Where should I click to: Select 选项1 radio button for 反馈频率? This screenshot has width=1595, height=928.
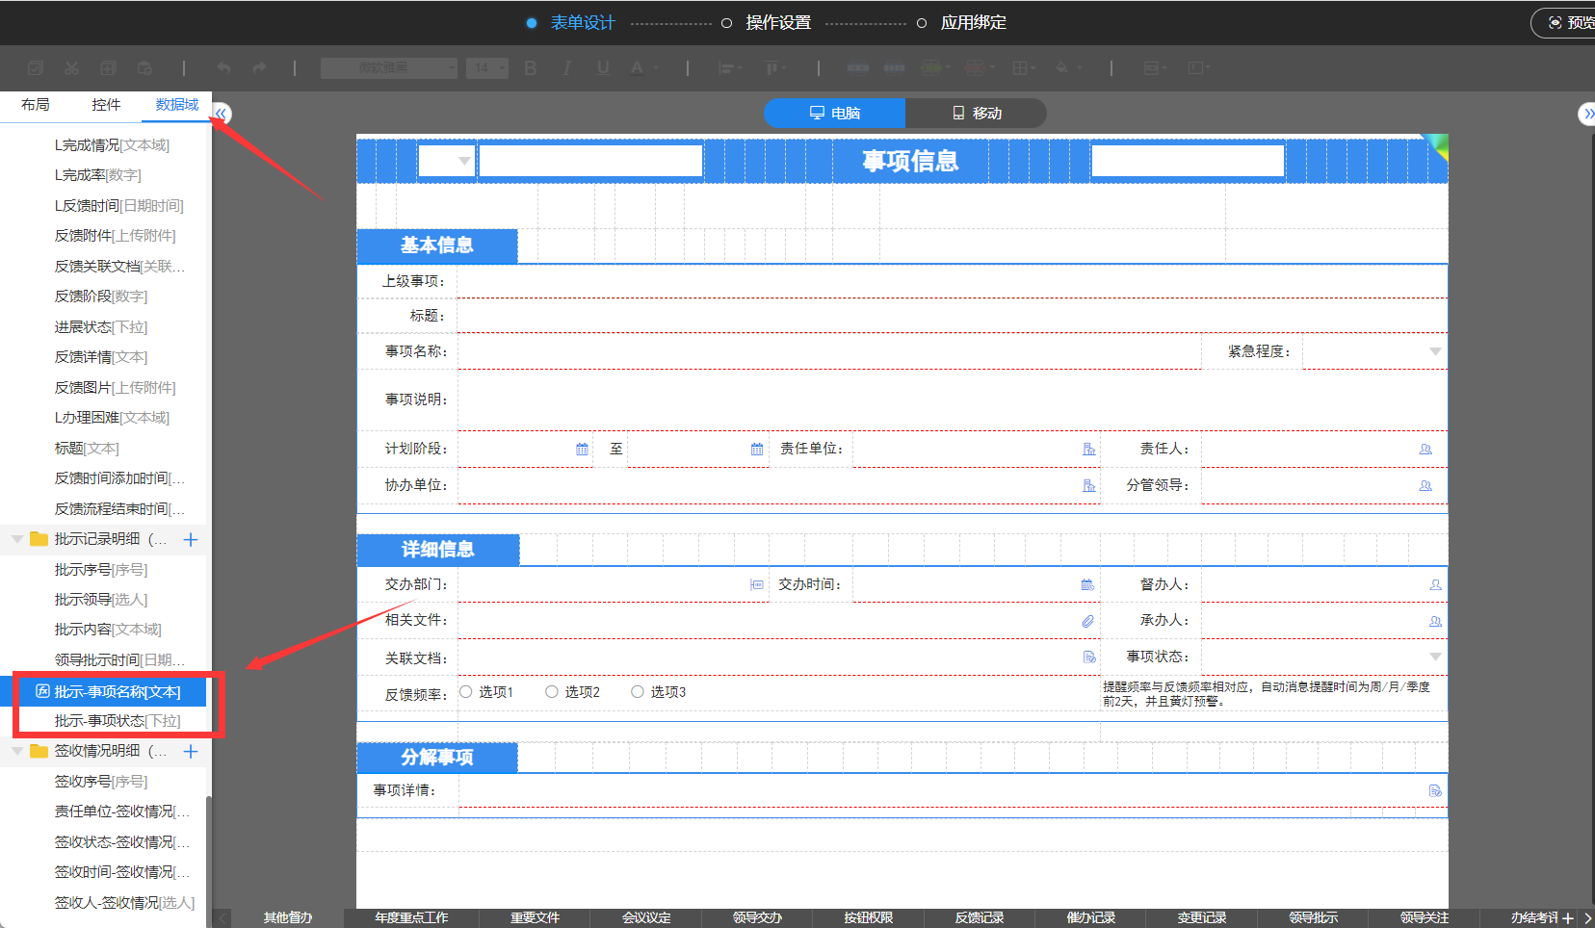click(466, 692)
